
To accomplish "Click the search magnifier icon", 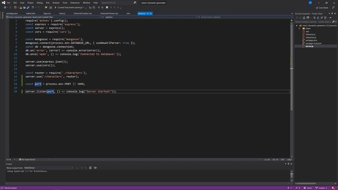I will 135,3.
